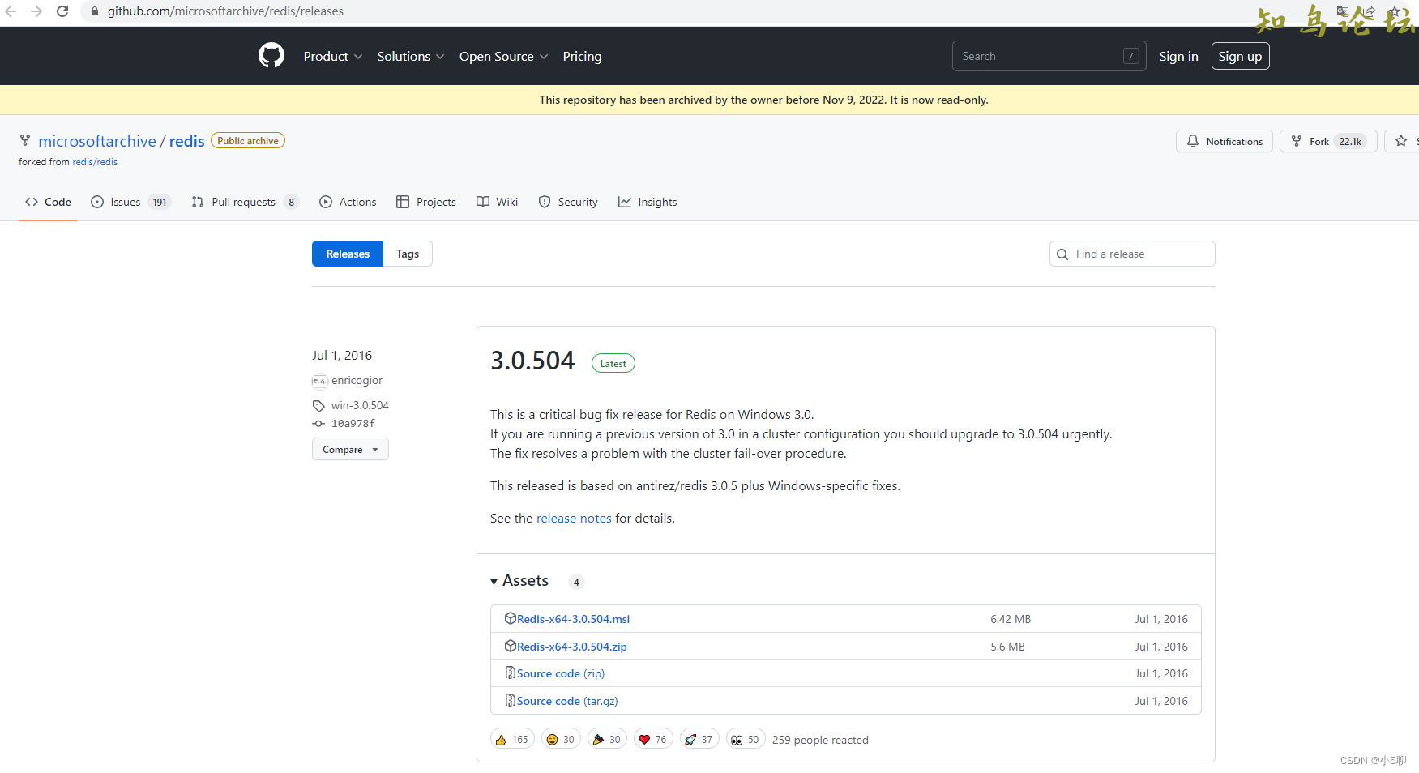Fork the repository via Fork button
The image size is (1419, 773).
1328,141
